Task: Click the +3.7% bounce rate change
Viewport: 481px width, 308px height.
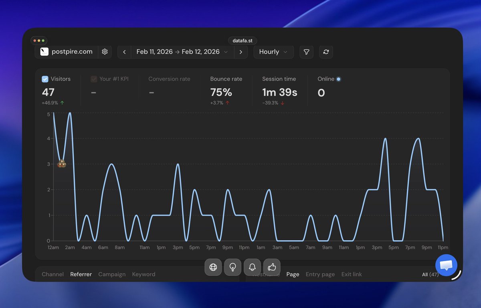Action: coord(220,103)
